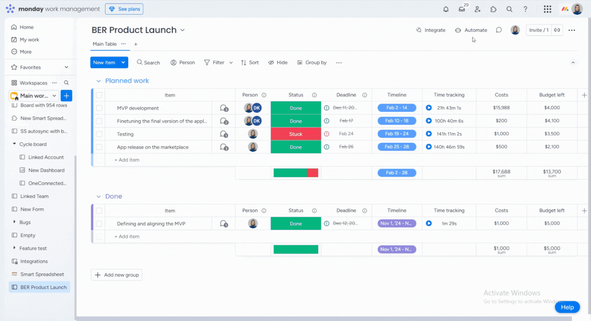The image size is (591, 321).
Task: Check the Testing row checkbox
Action: click(x=99, y=134)
